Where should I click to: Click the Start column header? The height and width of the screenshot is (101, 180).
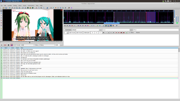tap(6, 48)
